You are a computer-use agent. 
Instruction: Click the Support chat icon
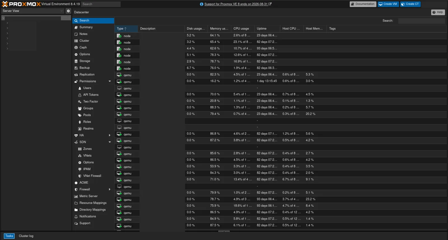click(76, 223)
